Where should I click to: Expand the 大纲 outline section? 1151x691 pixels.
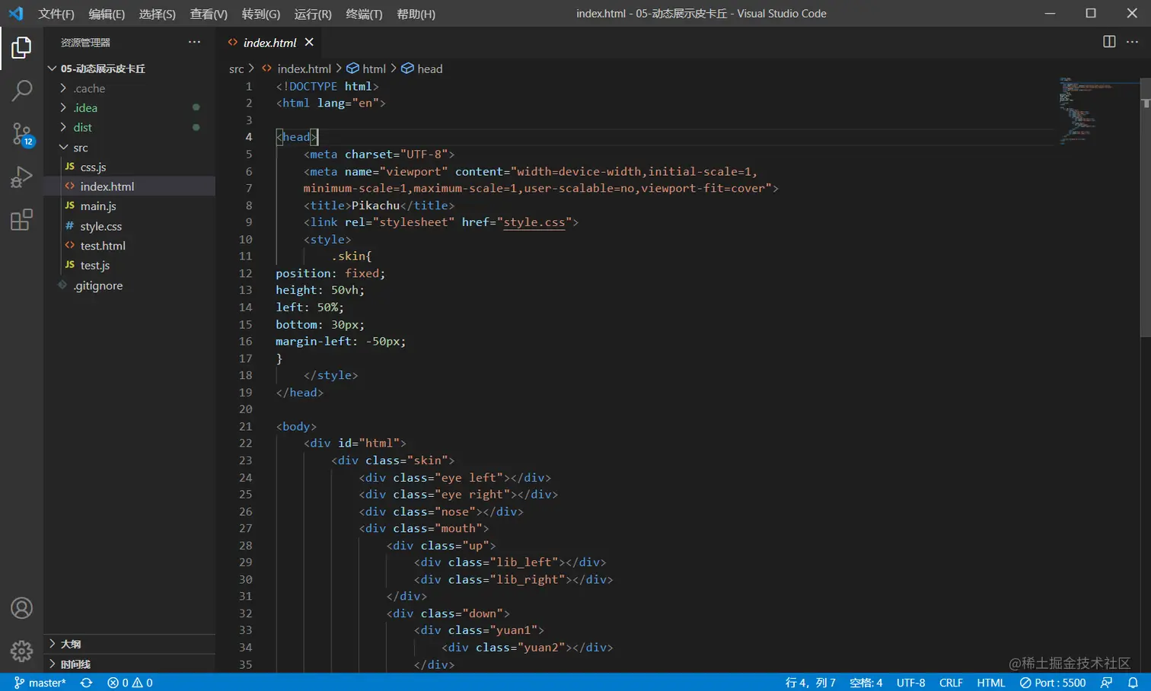tap(129, 644)
